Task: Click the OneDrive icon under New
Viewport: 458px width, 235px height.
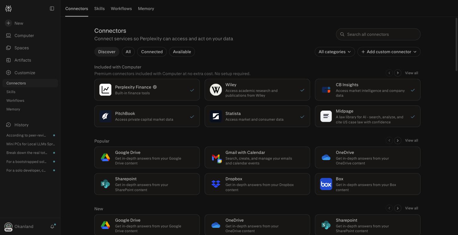Action: coord(216,225)
